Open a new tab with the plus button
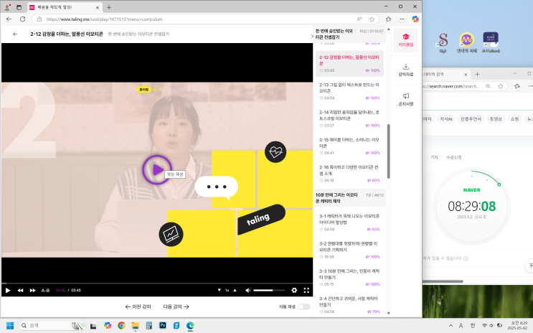The width and height of the screenshot is (533, 333). click(x=109, y=7)
